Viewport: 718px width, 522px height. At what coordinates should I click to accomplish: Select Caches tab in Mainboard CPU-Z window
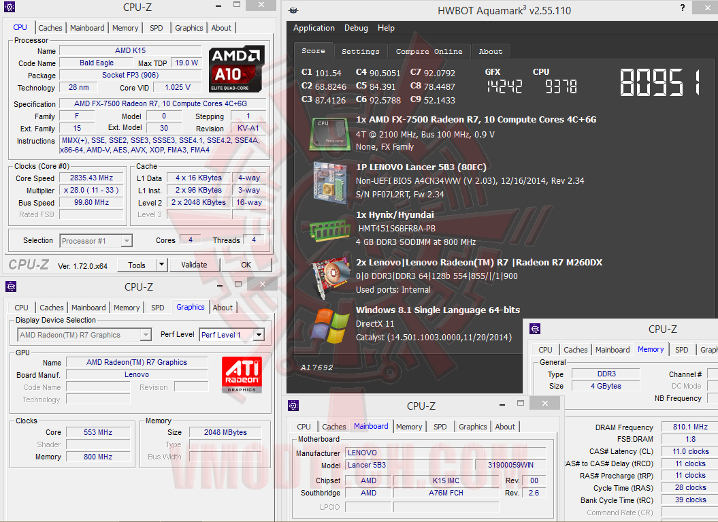coord(334,427)
